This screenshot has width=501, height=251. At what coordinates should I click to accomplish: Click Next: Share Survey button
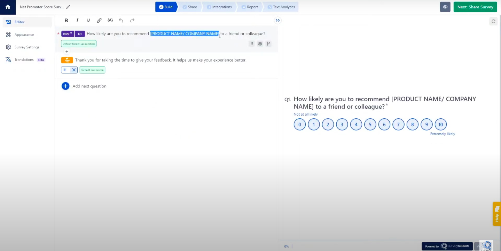(x=475, y=7)
